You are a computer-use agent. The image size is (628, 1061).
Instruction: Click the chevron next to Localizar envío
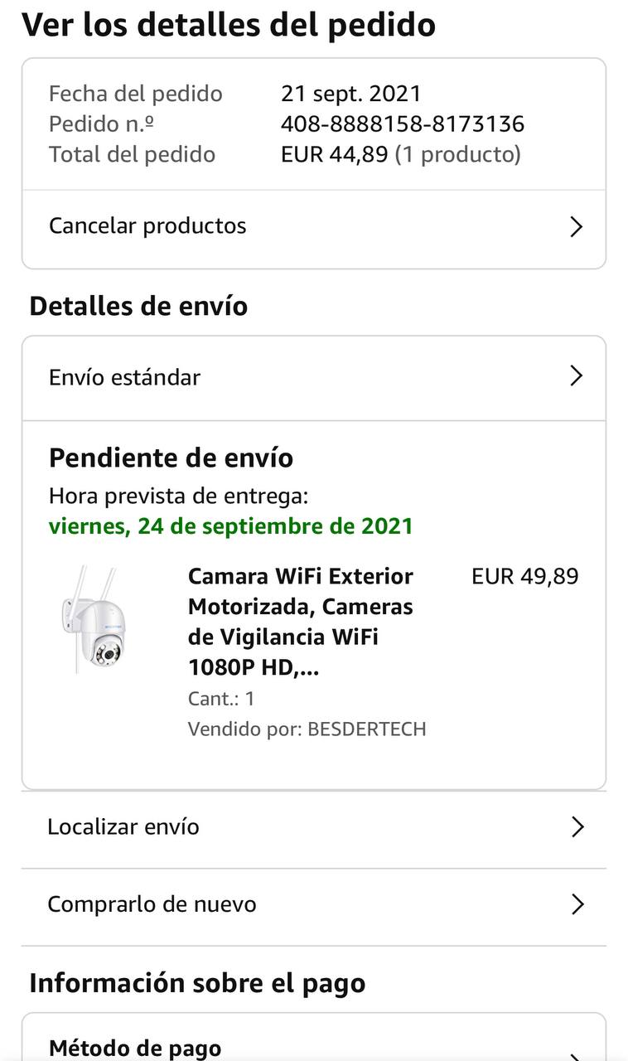pos(577,827)
